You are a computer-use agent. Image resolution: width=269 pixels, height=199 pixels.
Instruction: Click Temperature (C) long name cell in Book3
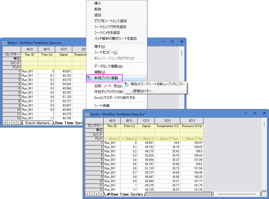[168, 126]
